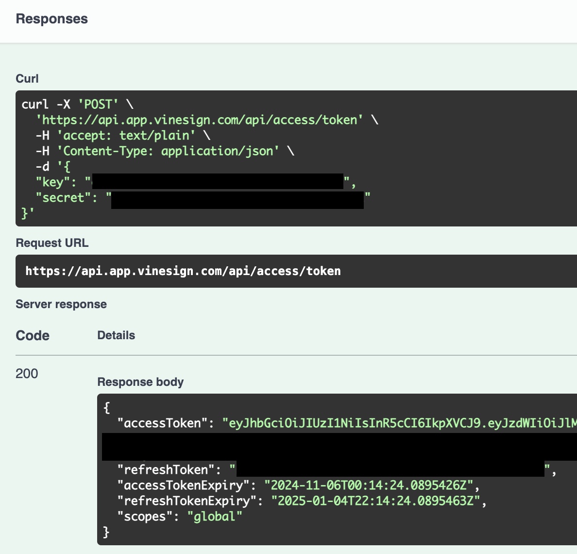Viewport: 577px width, 554px height.
Task: Click the quoted vinesign URL in the curl command
Action: pos(200,120)
